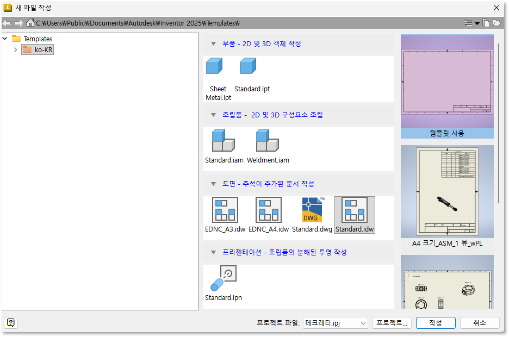Screen dimensions: 509x337
Task: Select the Sheet Metal.ipt template icon
Action: 214,67
